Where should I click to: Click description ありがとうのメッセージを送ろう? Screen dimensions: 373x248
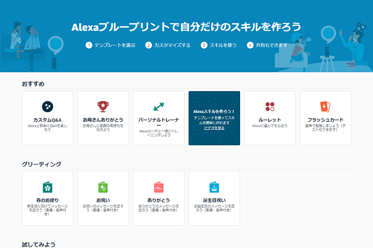[x=159, y=208]
